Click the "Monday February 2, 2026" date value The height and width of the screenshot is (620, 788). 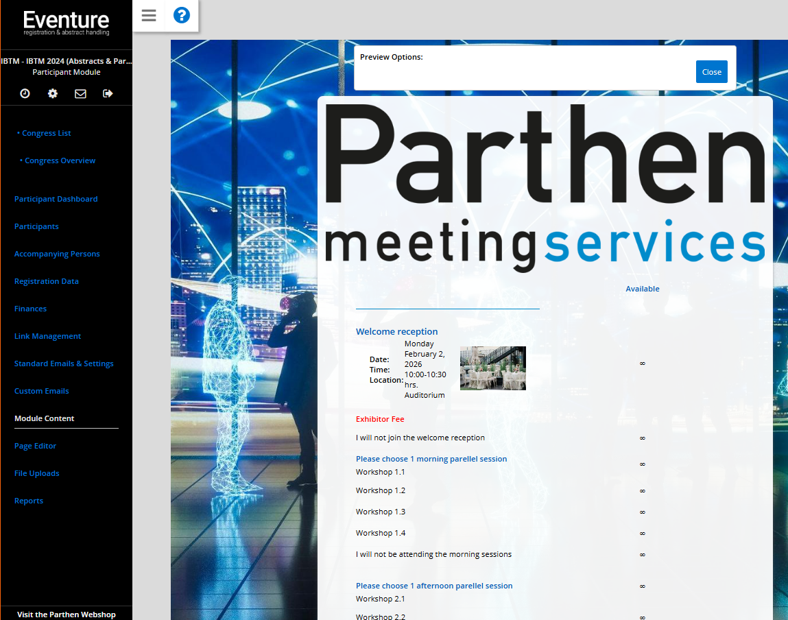425,354
